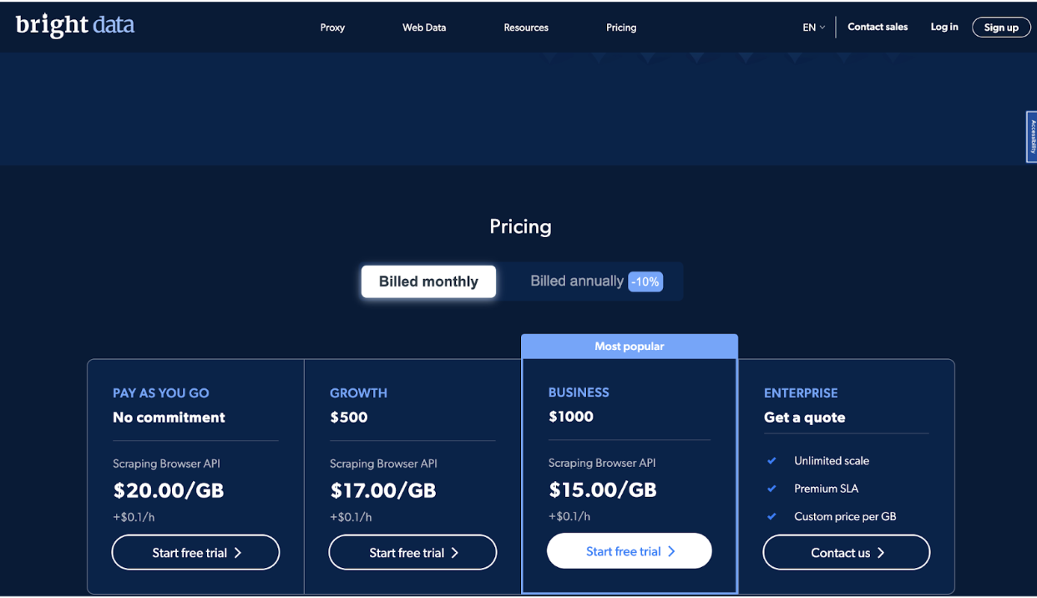Click the Custom price per GB text
This screenshot has width=1037, height=598.
[845, 516]
